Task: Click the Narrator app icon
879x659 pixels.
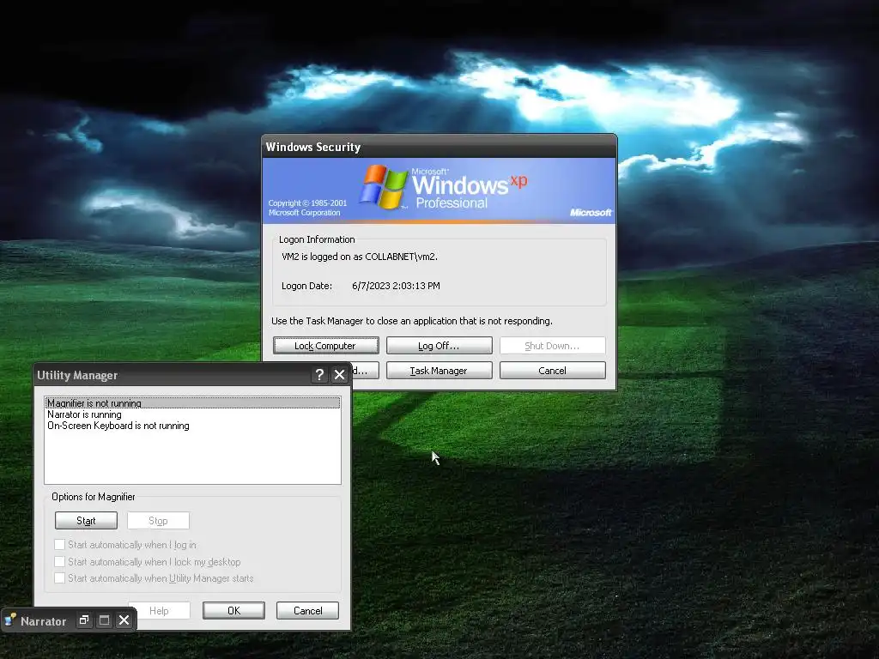Action: click(10, 620)
